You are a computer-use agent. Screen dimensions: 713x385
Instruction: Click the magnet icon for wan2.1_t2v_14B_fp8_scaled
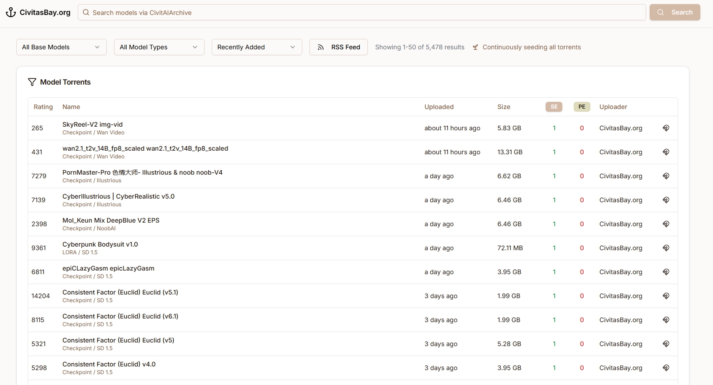(666, 152)
